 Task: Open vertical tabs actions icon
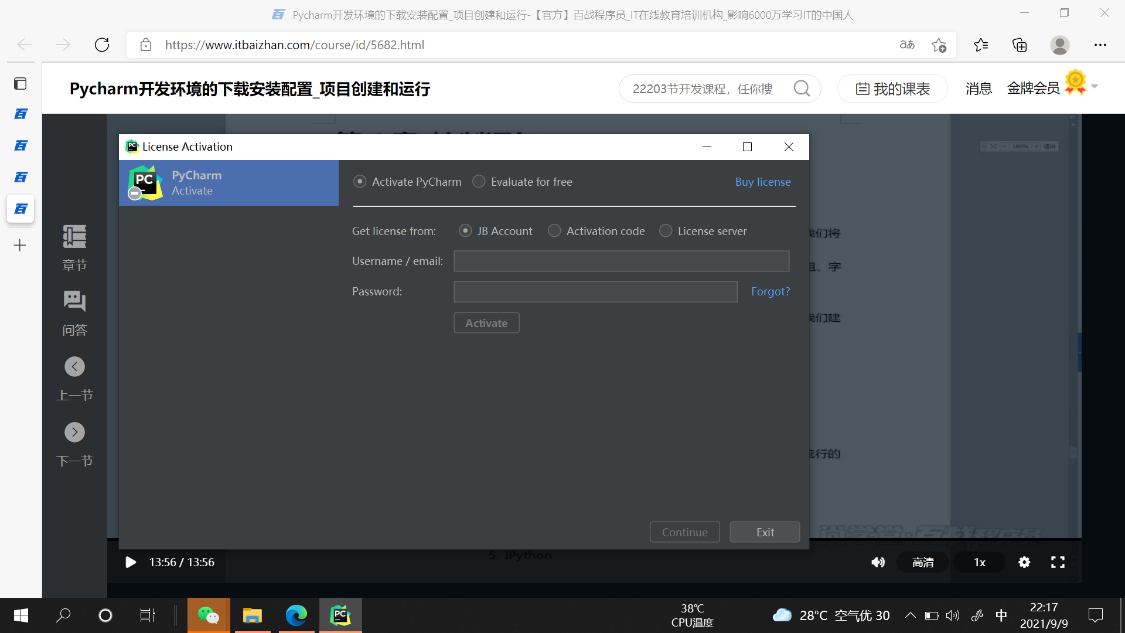coord(21,83)
